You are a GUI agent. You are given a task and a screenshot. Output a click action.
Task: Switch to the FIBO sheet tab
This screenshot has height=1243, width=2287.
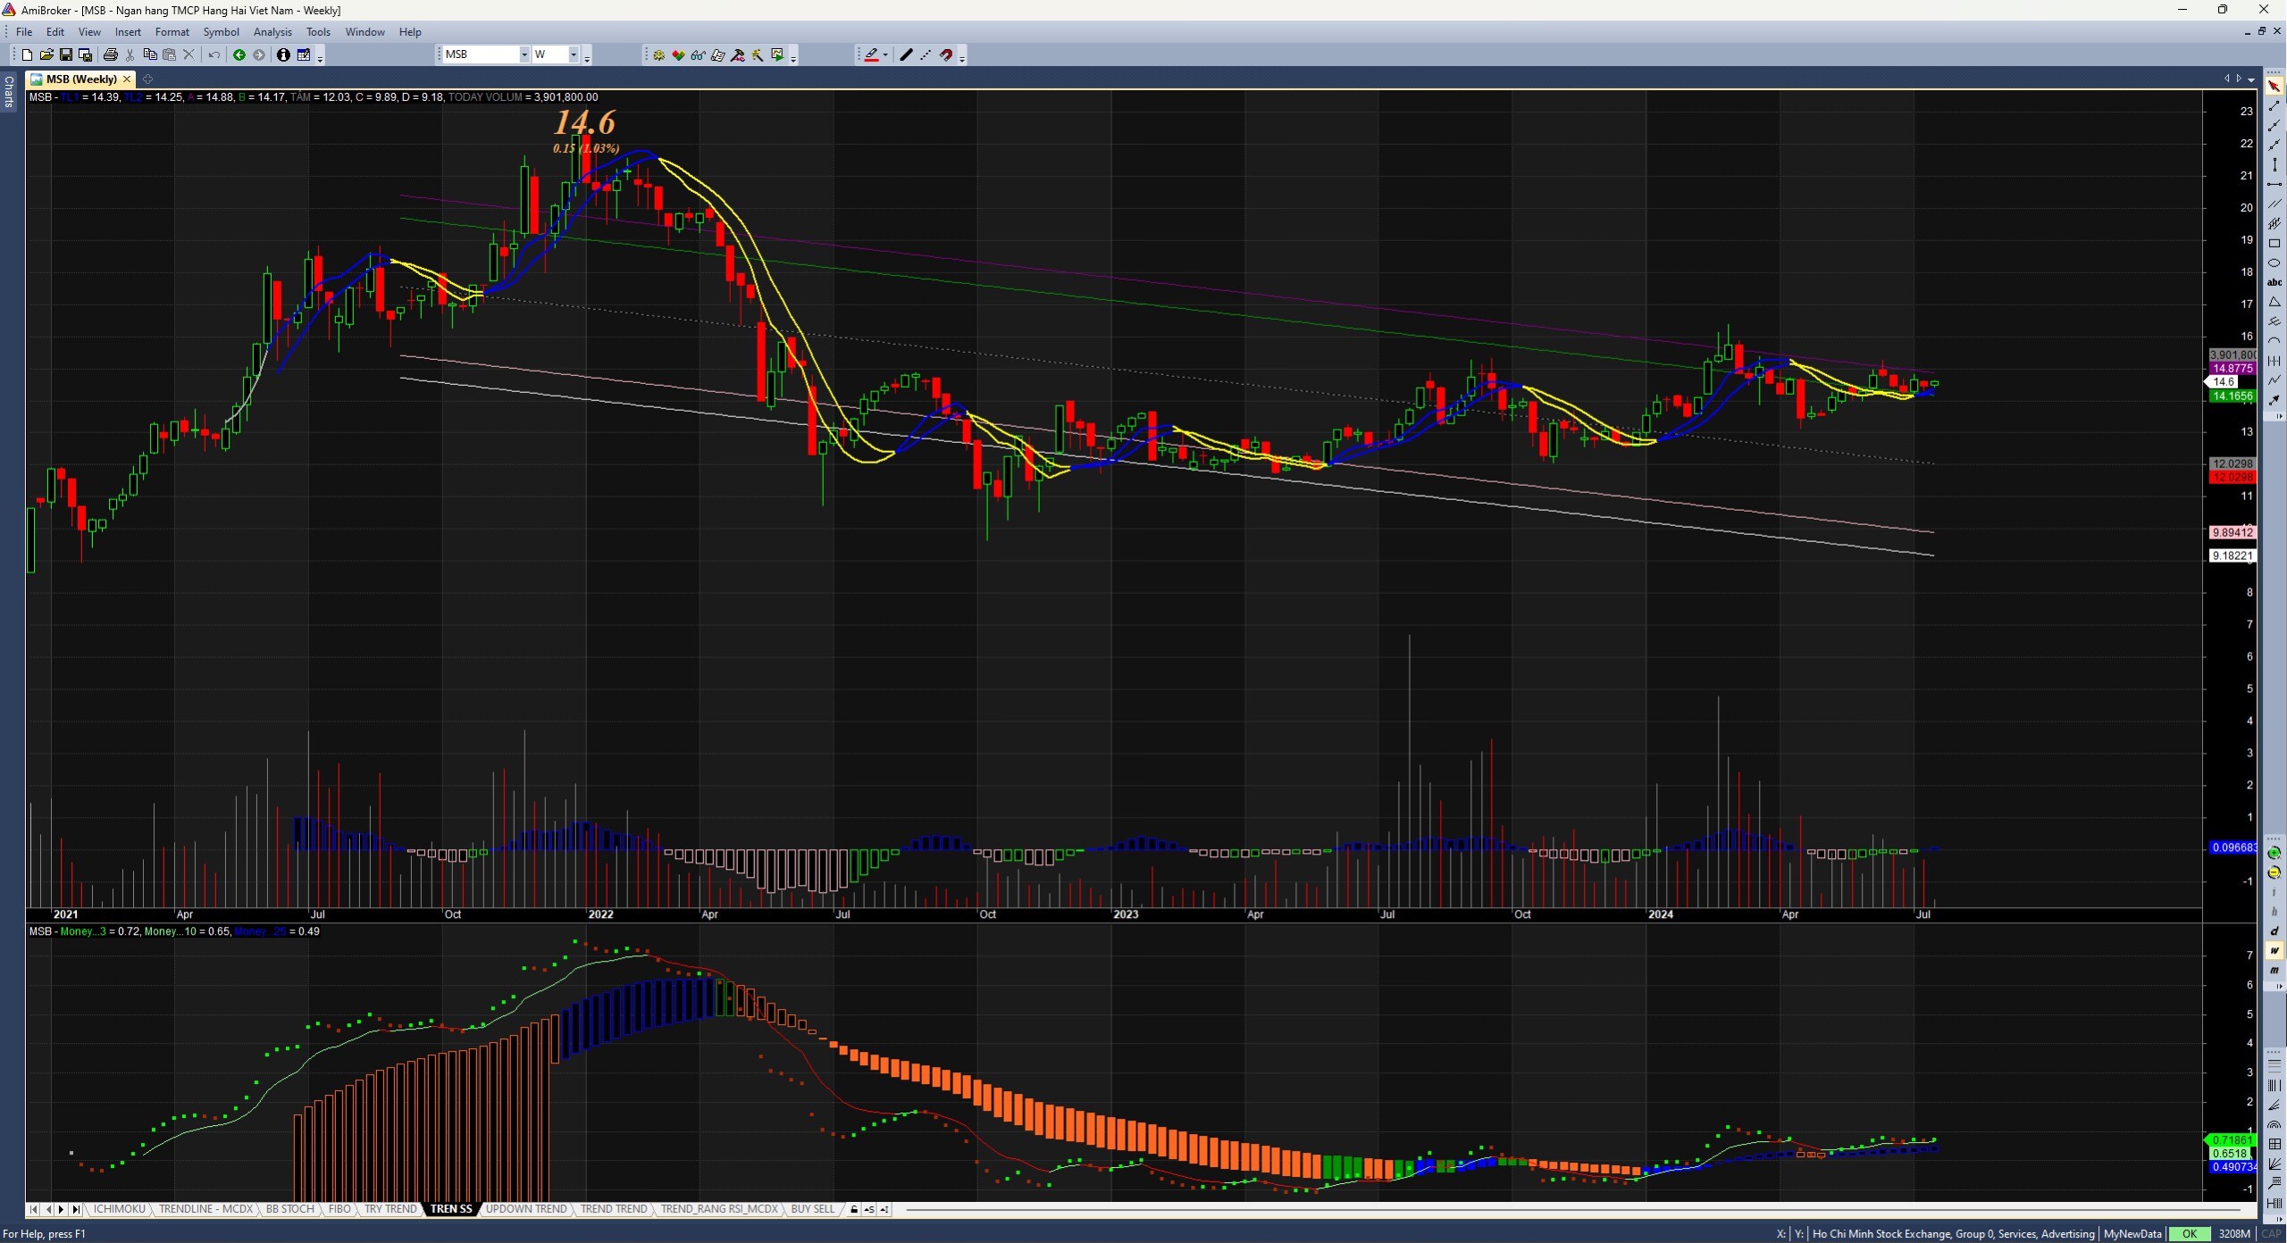tap(339, 1209)
